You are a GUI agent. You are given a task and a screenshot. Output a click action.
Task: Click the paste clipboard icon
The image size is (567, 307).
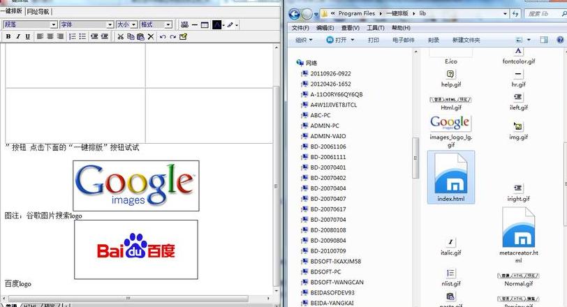140,36
